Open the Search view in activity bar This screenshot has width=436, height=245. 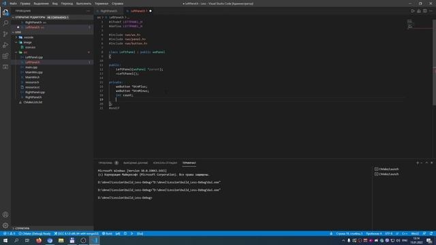[x=5, y=23]
